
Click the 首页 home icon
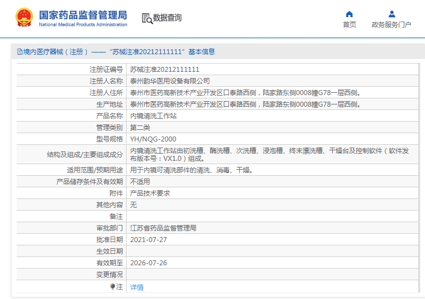point(349,14)
